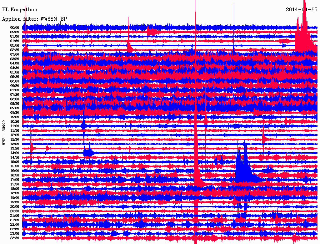Select the 09:30 time label
This screenshot has height=244, width=320.
(15, 112)
